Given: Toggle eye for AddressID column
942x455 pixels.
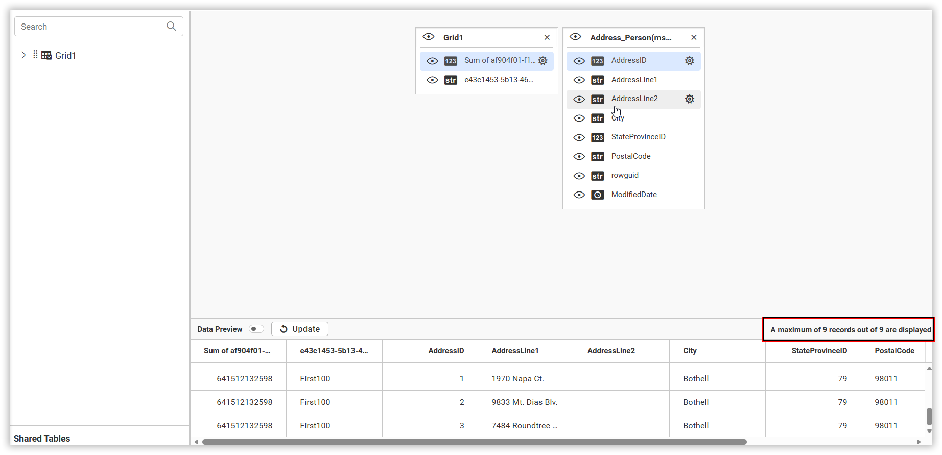Looking at the screenshot, I should pos(579,61).
